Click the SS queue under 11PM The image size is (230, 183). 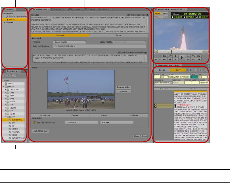[12, 126]
